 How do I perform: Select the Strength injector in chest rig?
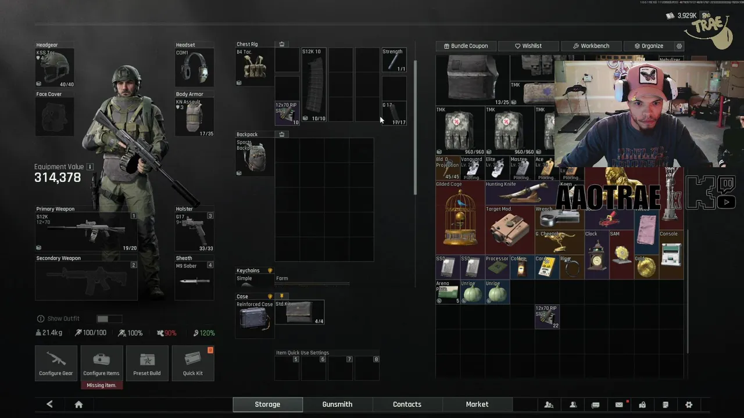pyautogui.click(x=394, y=60)
